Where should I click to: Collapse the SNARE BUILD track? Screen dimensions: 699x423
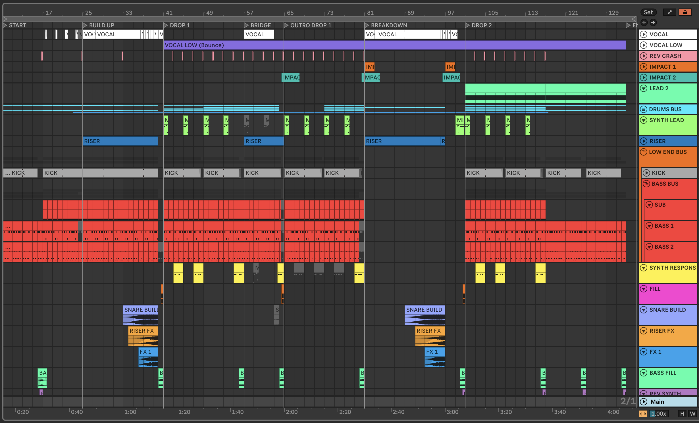coord(643,310)
